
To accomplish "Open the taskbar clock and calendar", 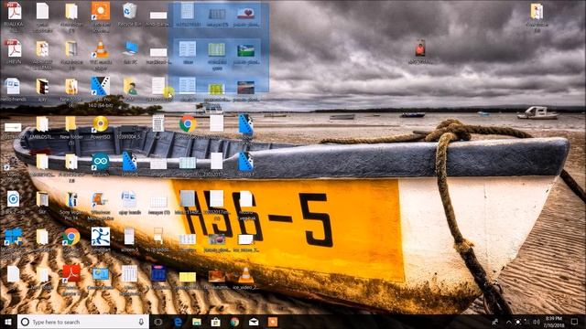I will 554,322.
